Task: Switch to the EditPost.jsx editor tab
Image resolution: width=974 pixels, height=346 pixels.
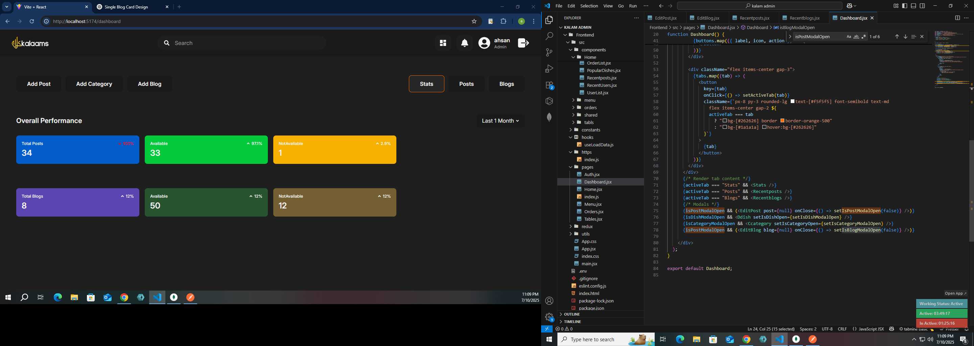Action: tap(665, 18)
